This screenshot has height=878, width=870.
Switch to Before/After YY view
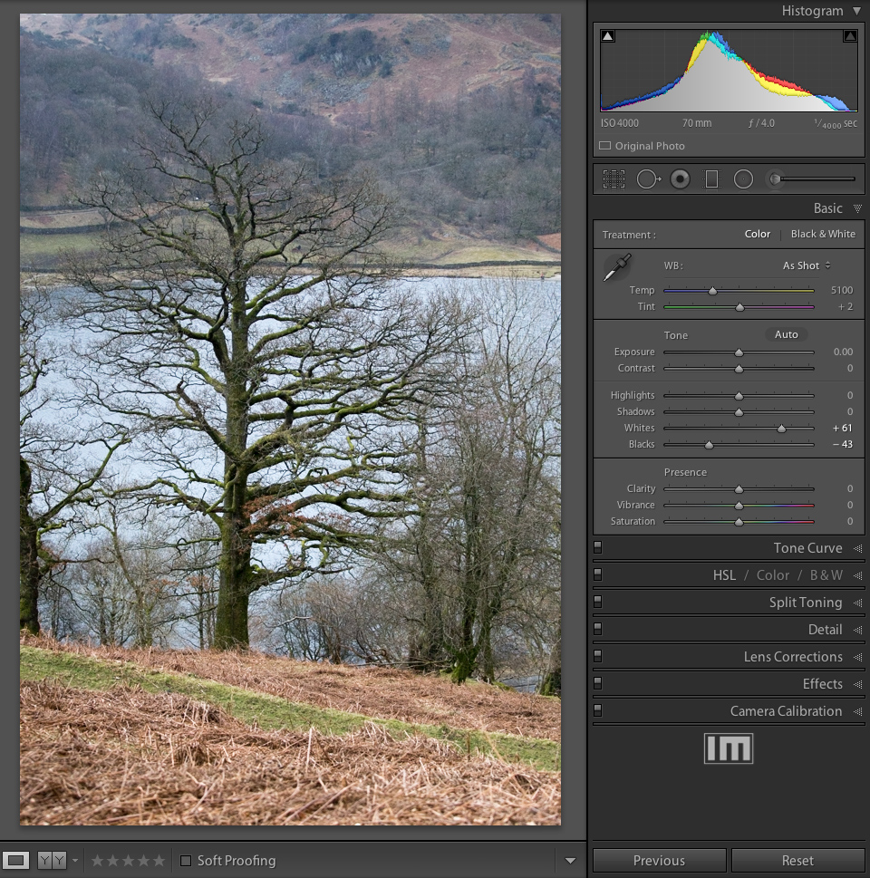50,860
